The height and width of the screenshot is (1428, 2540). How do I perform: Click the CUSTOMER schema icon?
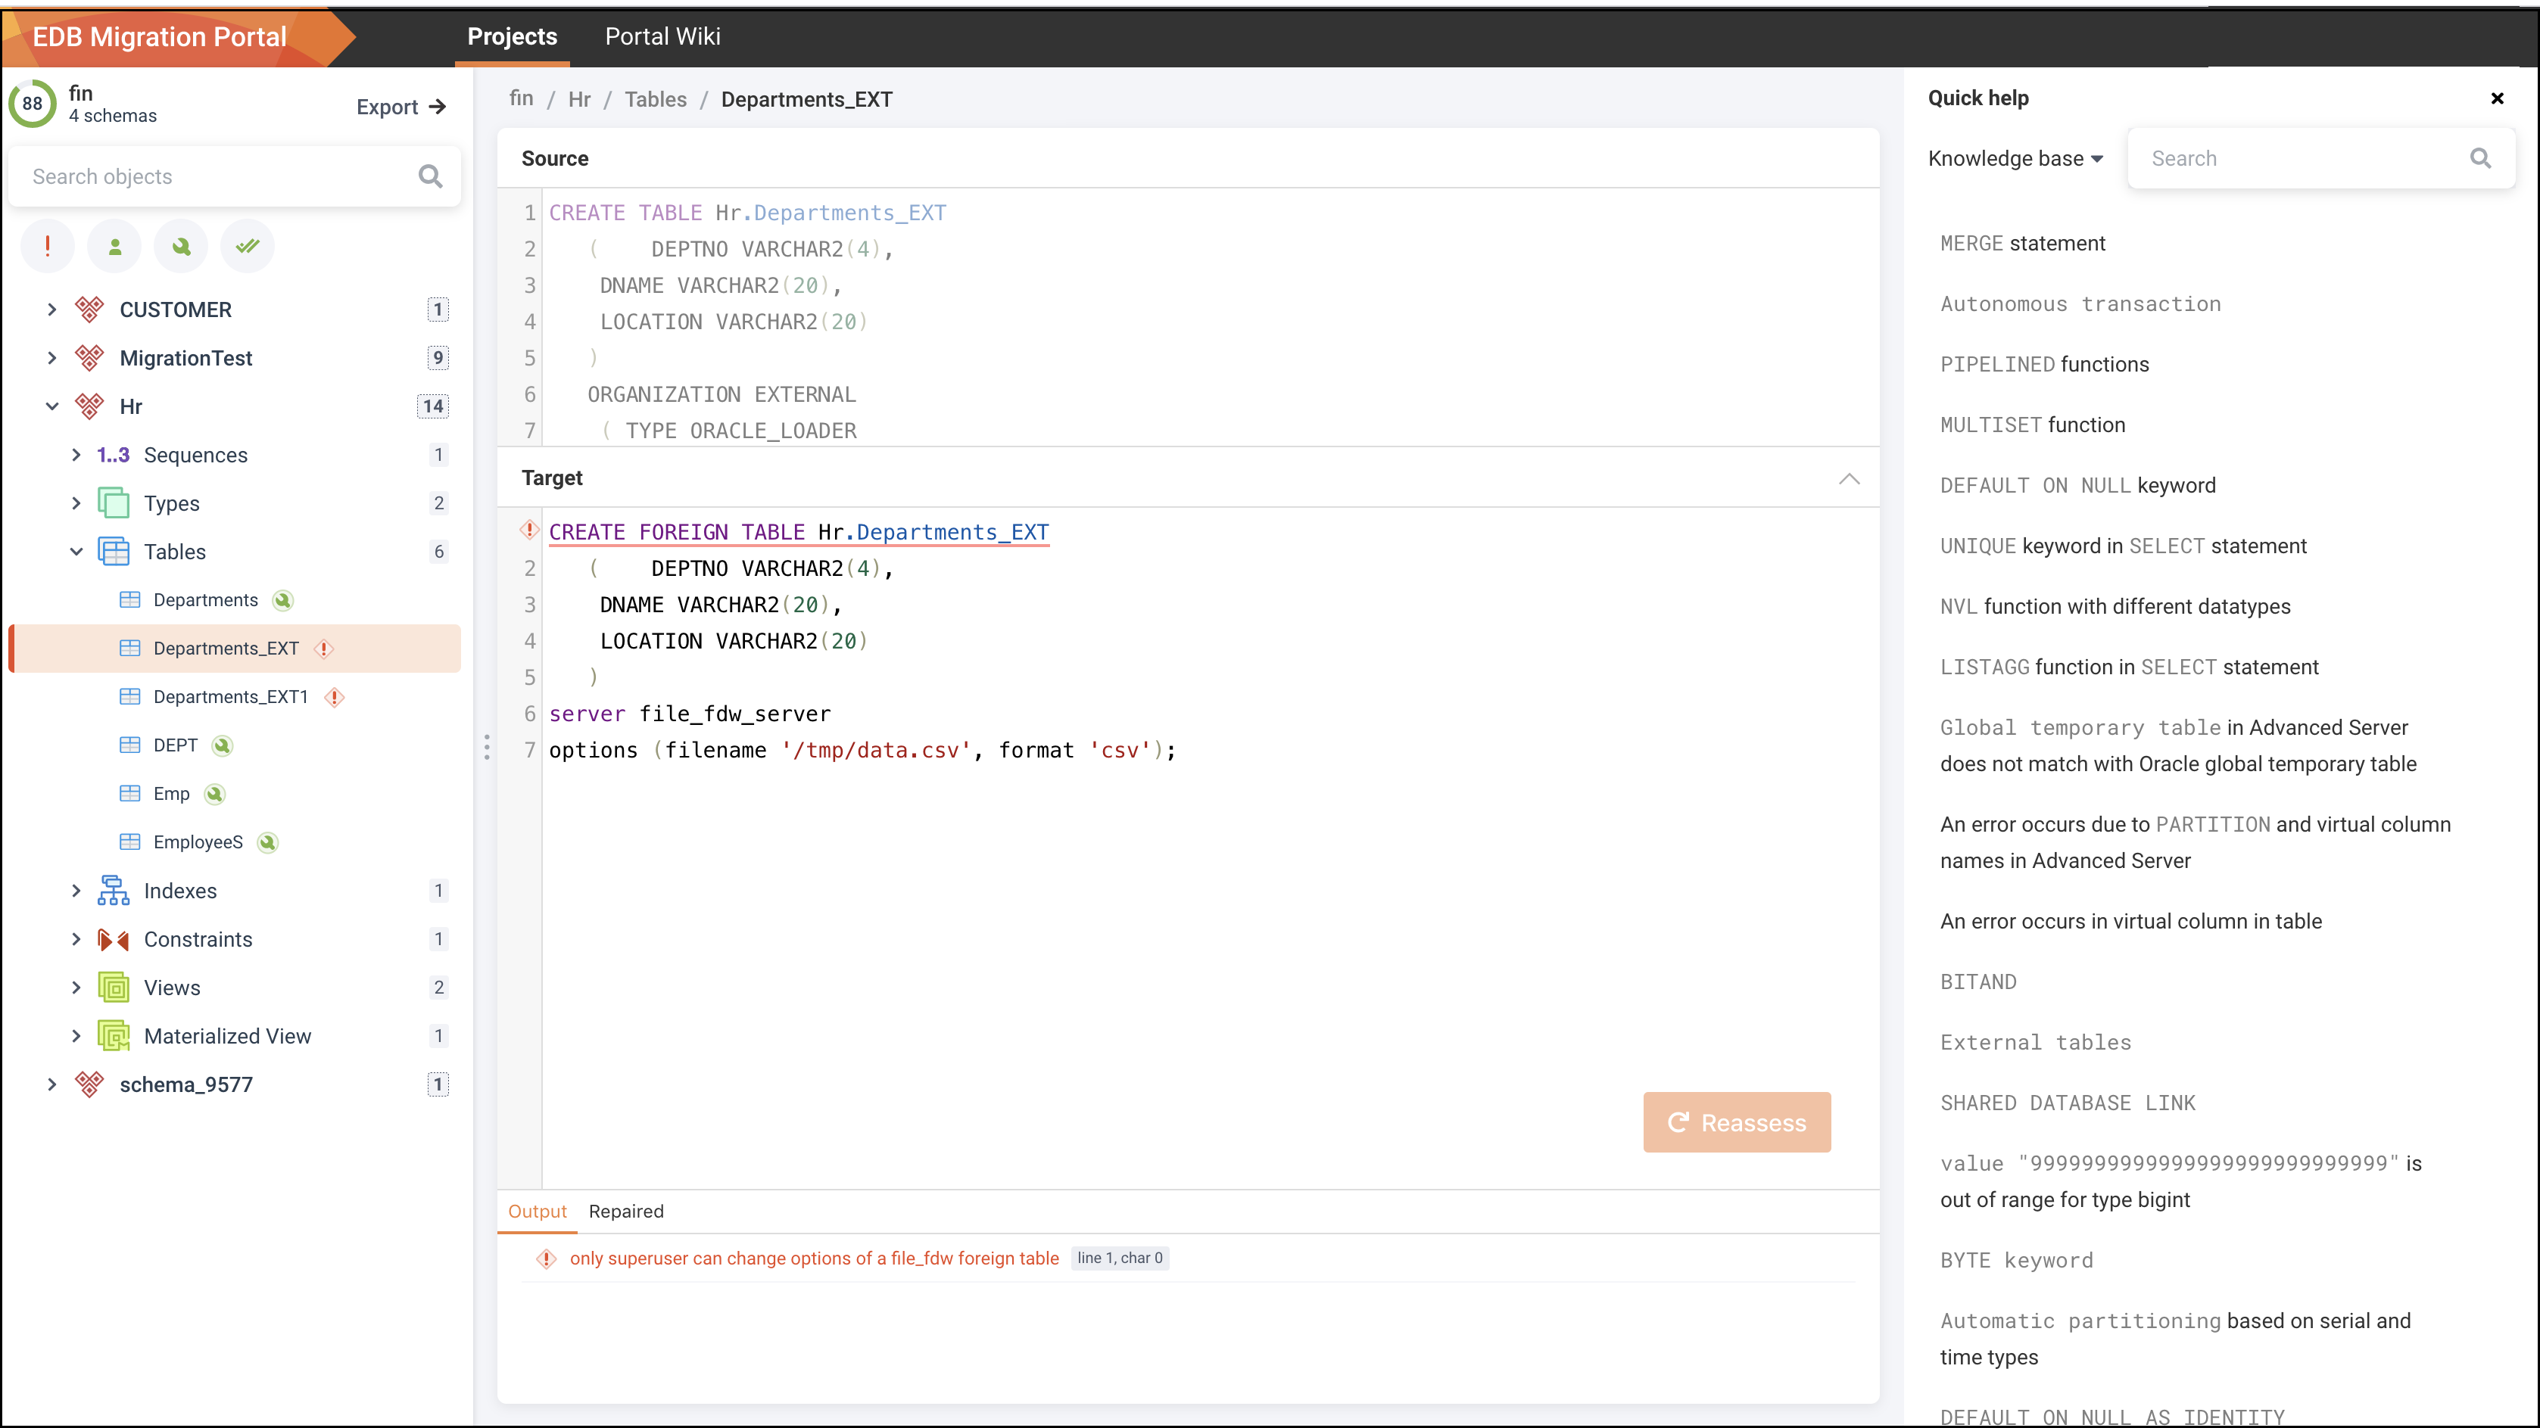point(90,310)
